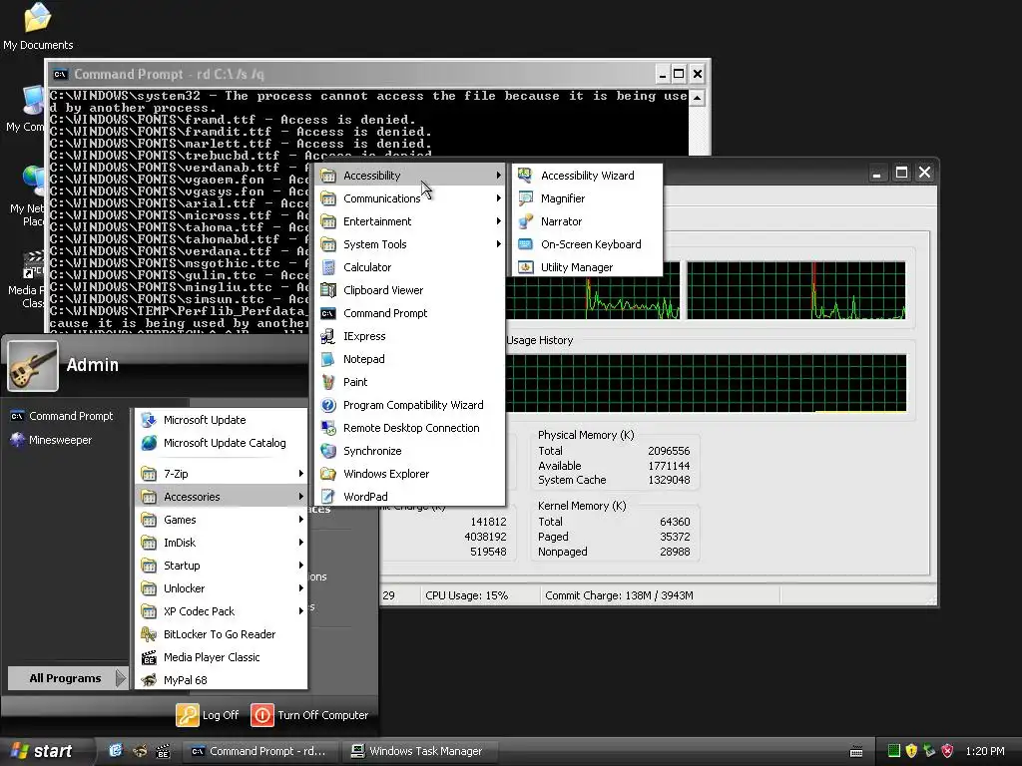
Task: Launch IExpress icon
Action: (x=328, y=336)
